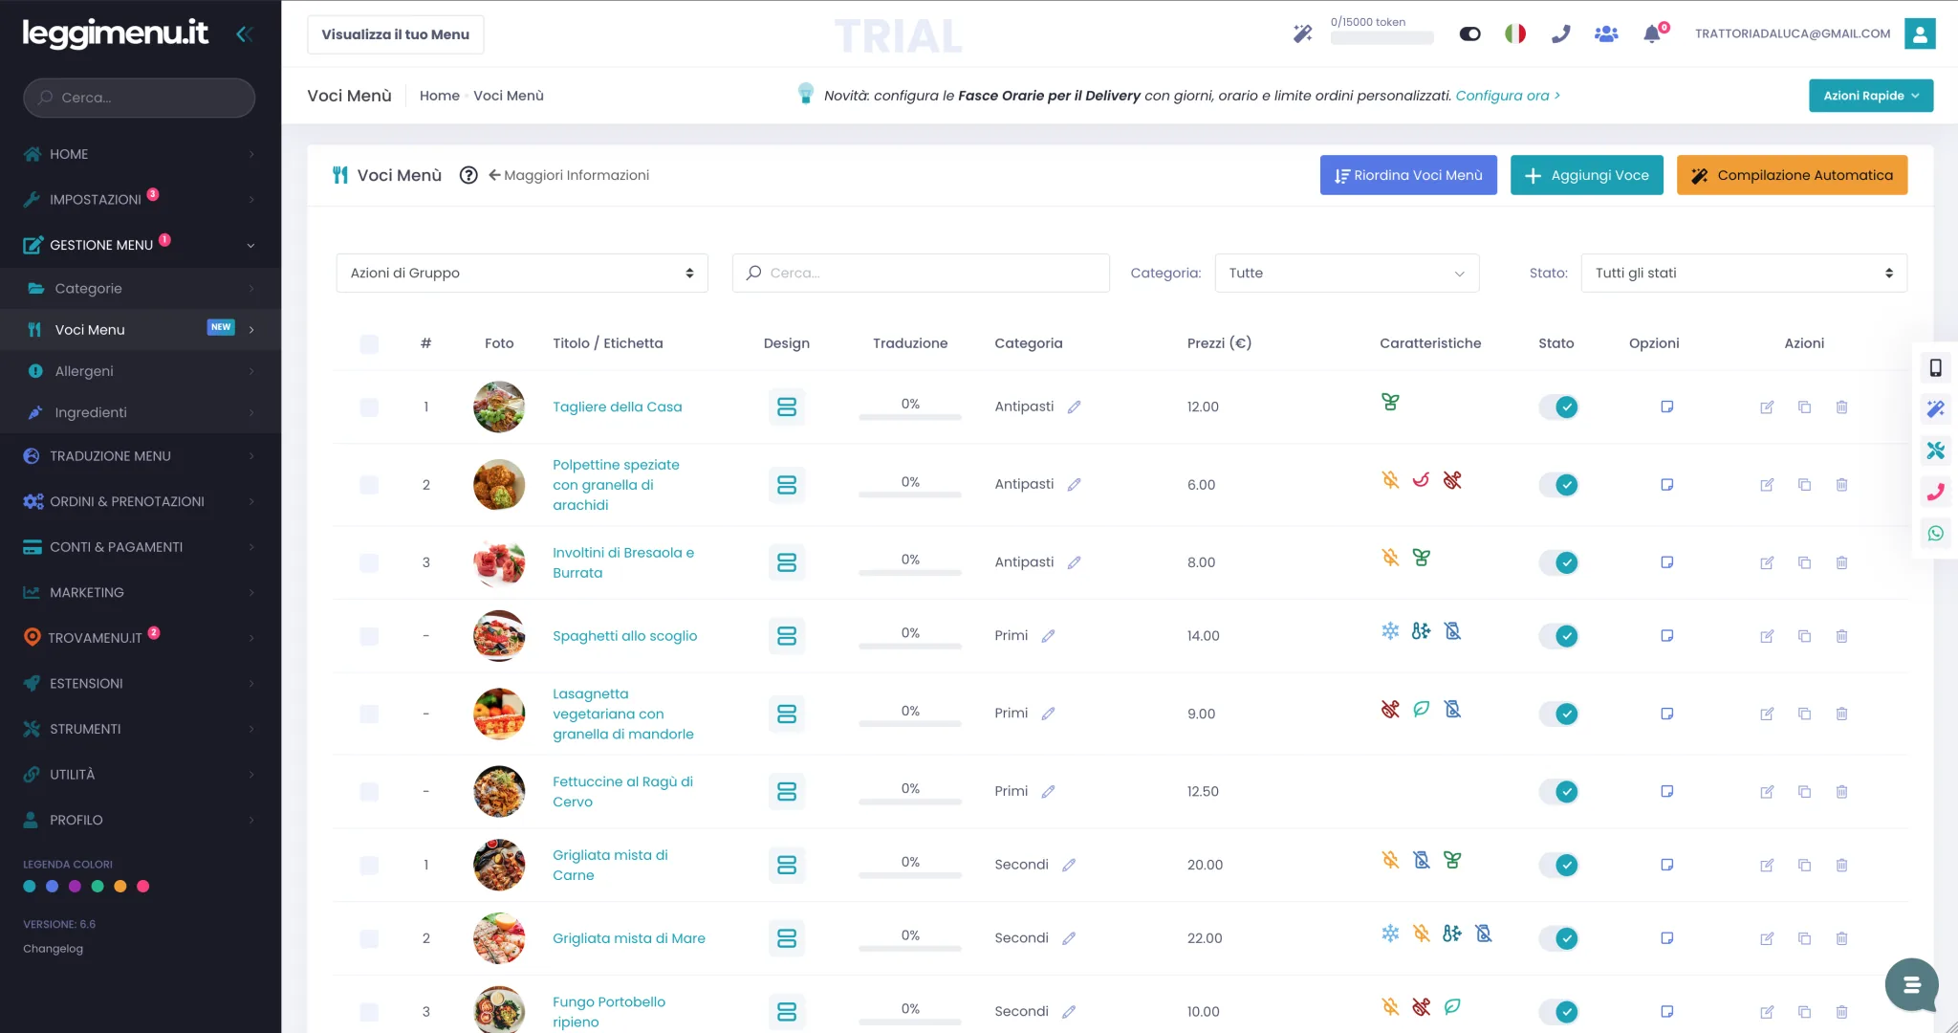Click the notification bell icon
The image size is (1958, 1033).
(x=1651, y=34)
